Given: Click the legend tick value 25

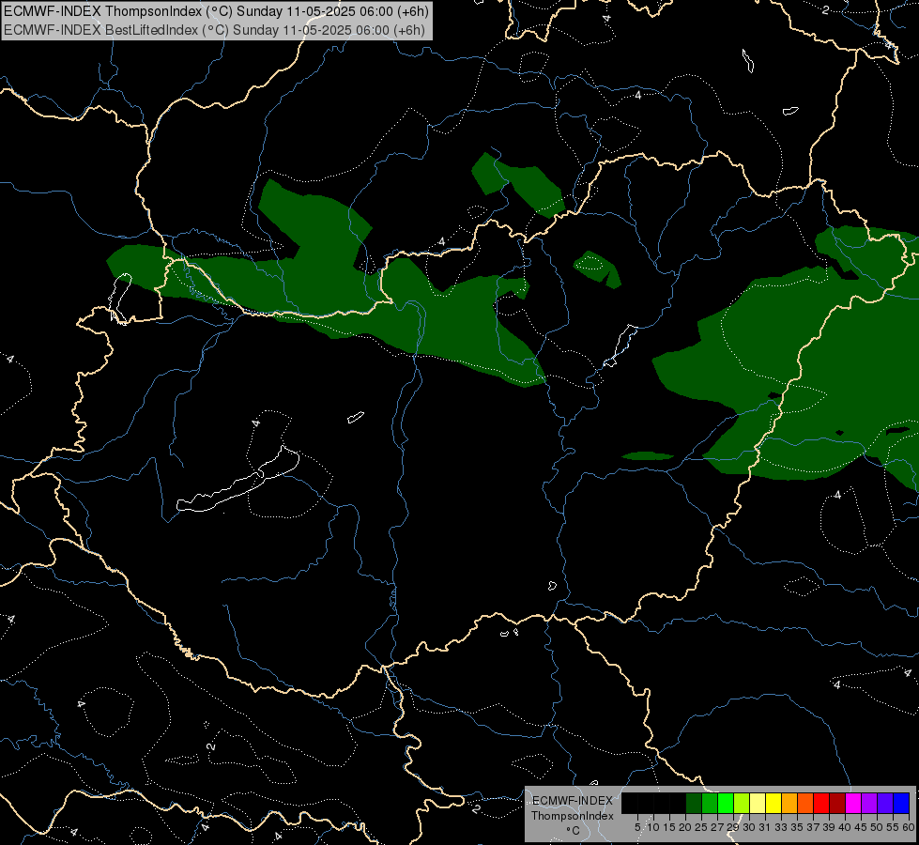Looking at the screenshot, I should pyautogui.click(x=701, y=827).
